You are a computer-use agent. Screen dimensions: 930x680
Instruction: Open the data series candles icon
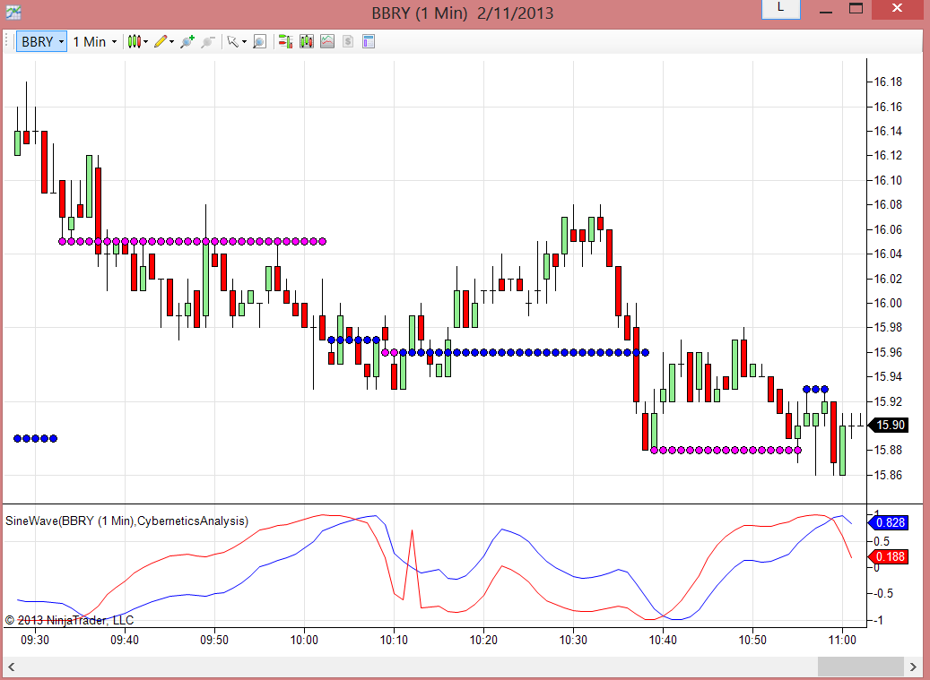[307, 41]
